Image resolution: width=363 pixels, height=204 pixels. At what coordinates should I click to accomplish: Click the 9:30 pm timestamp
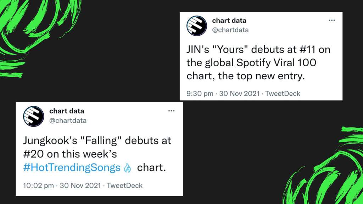(200, 93)
